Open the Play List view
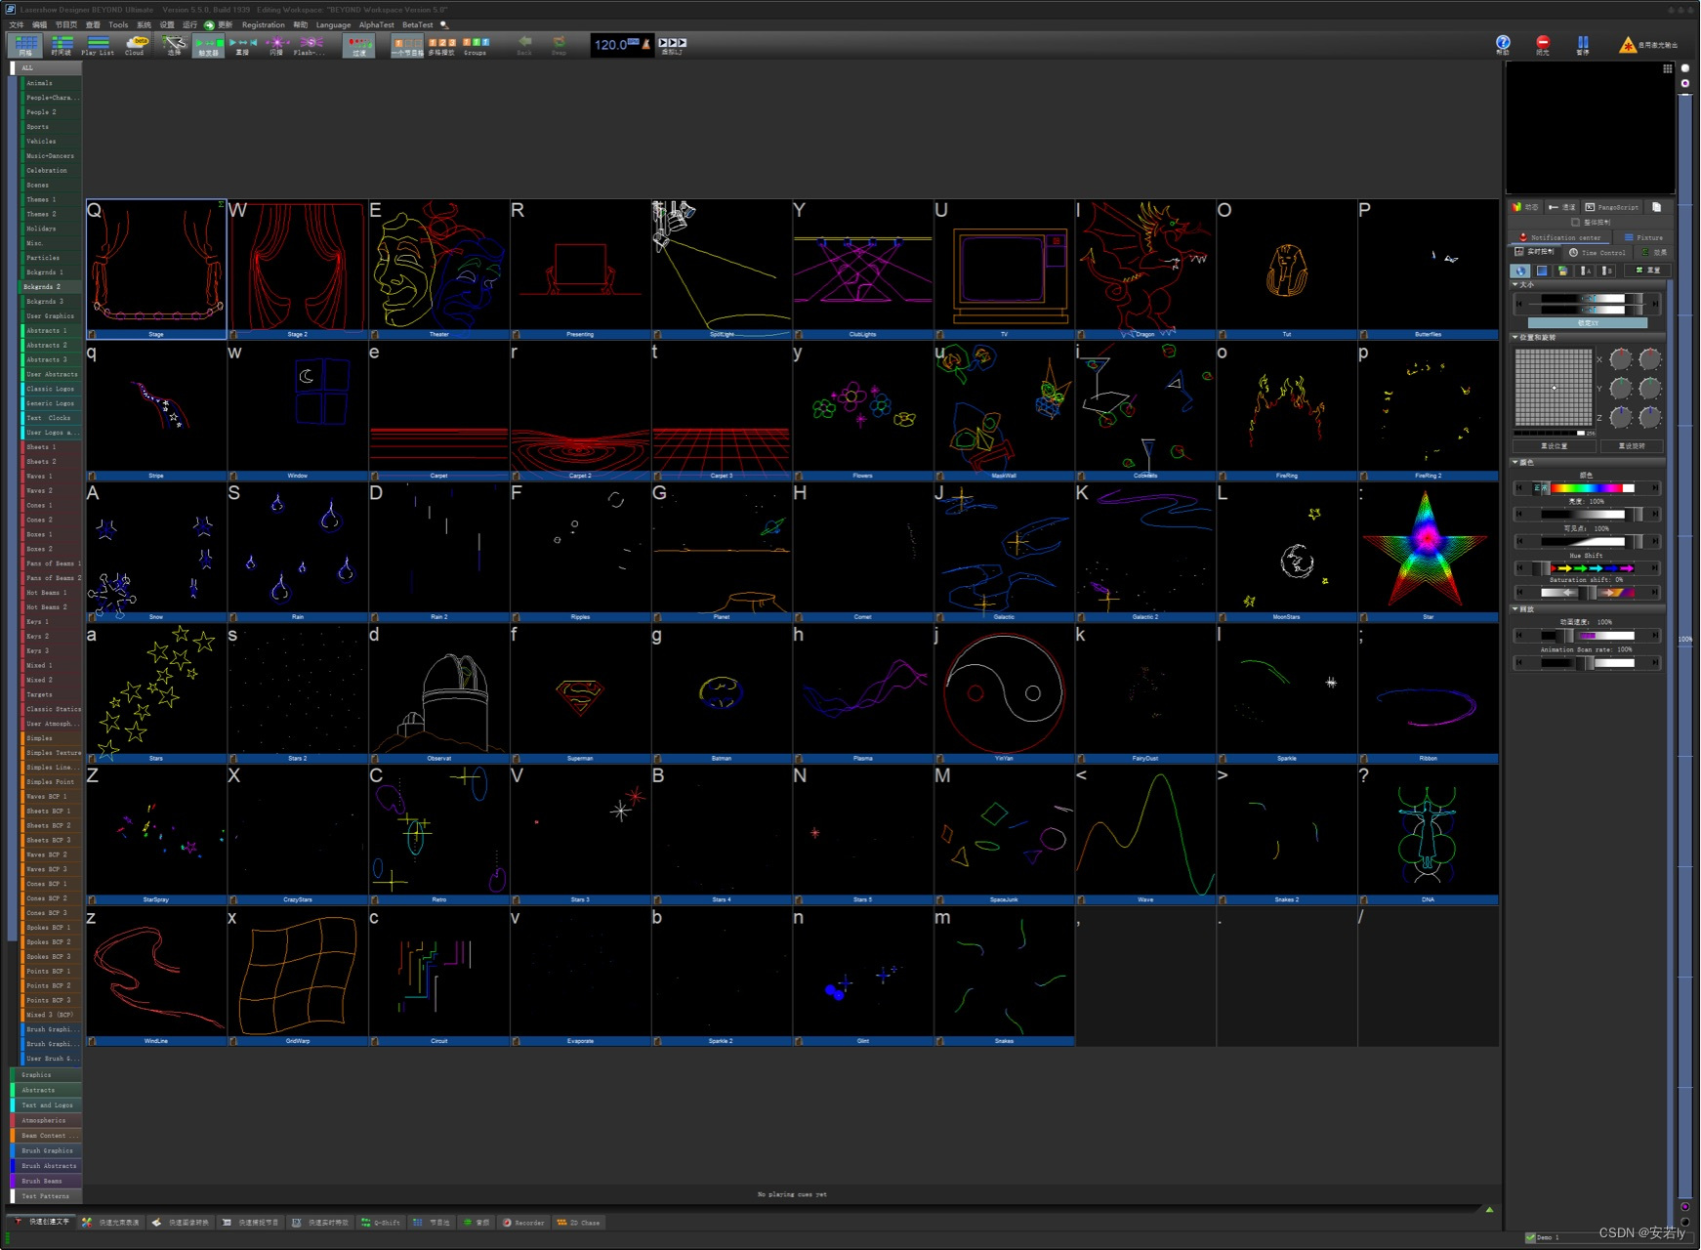The height and width of the screenshot is (1250, 1701). [x=98, y=45]
